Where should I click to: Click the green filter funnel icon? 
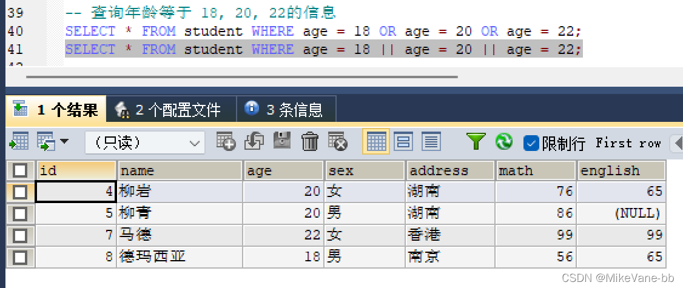[476, 142]
